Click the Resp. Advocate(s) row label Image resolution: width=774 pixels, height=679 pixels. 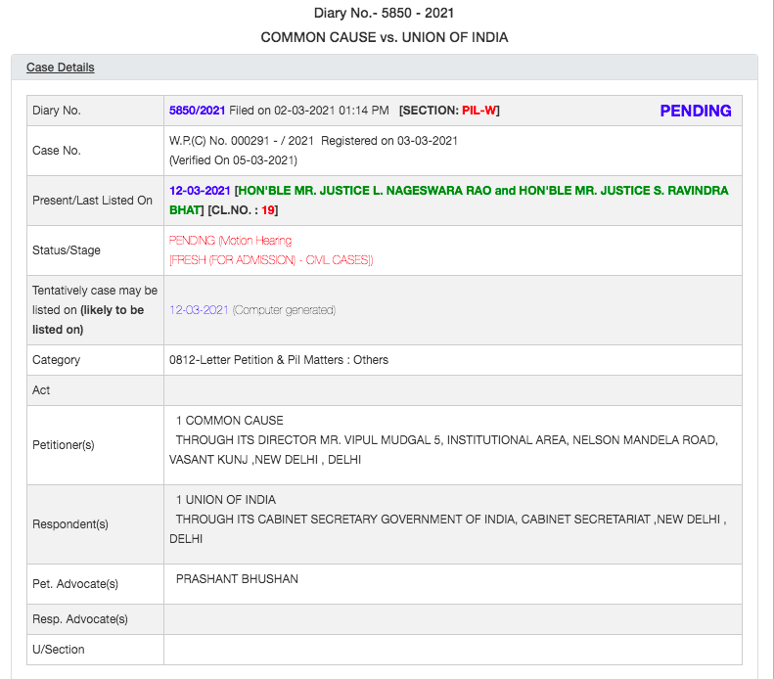coord(80,618)
